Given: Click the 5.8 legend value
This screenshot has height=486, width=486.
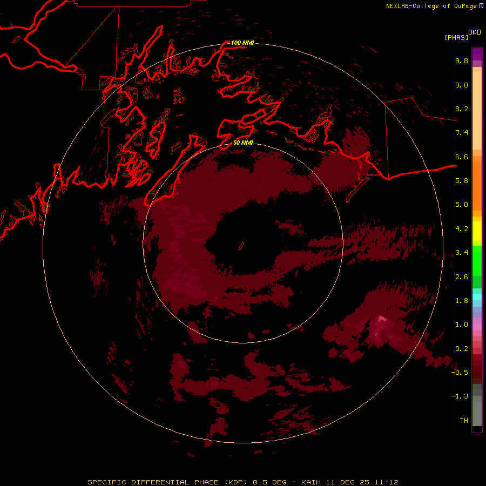Looking at the screenshot, I should click(x=462, y=181).
